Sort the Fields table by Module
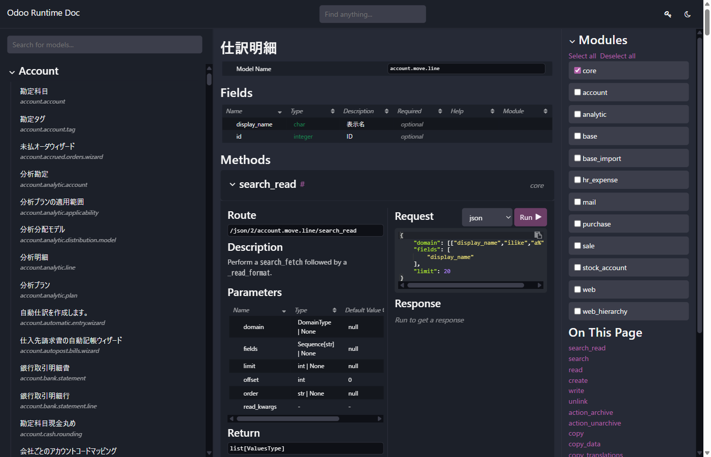The image size is (711, 457). tap(525, 111)
